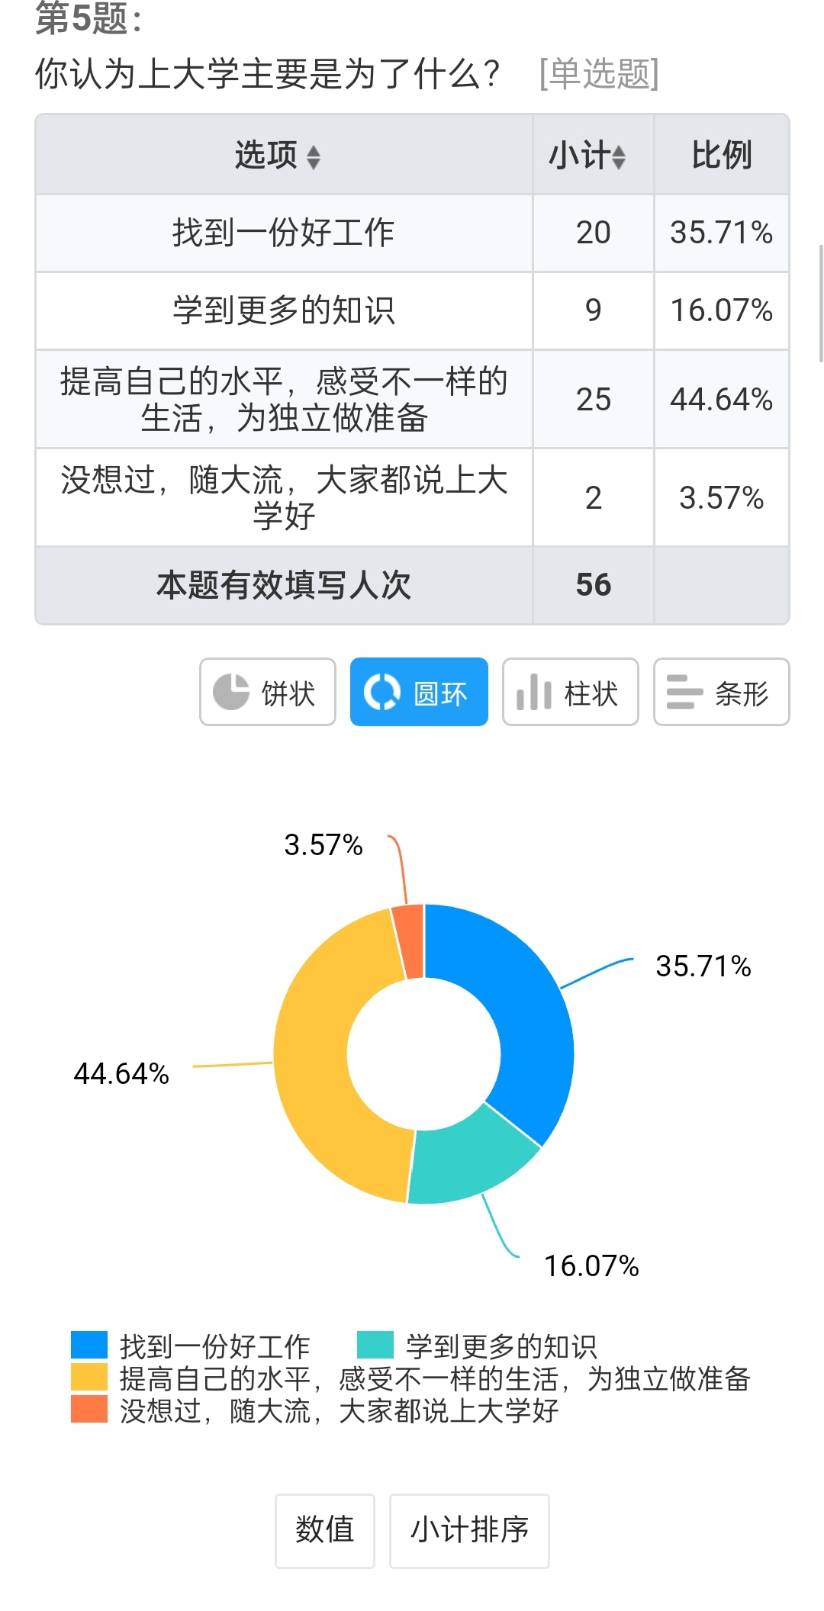Toggle teal legend swatch 学到更多的知识
The image size is (824, 1611).
point(375,1346)
